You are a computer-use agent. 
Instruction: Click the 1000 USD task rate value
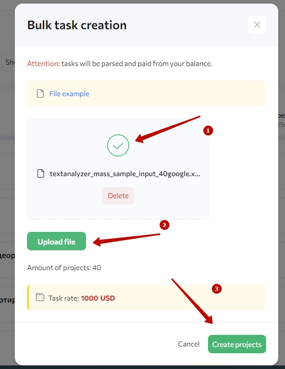click(98, 298)
